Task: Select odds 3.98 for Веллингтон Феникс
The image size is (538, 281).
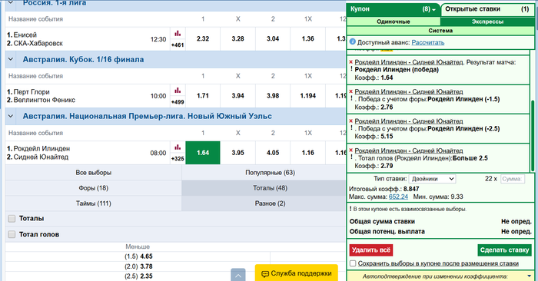Action: (273, 96)
